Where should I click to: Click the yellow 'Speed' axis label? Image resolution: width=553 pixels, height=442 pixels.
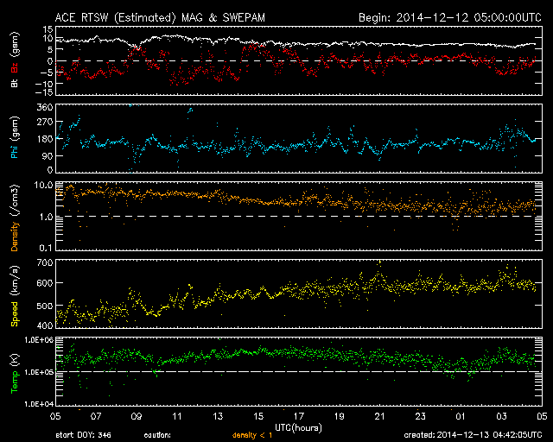[15, 314]
